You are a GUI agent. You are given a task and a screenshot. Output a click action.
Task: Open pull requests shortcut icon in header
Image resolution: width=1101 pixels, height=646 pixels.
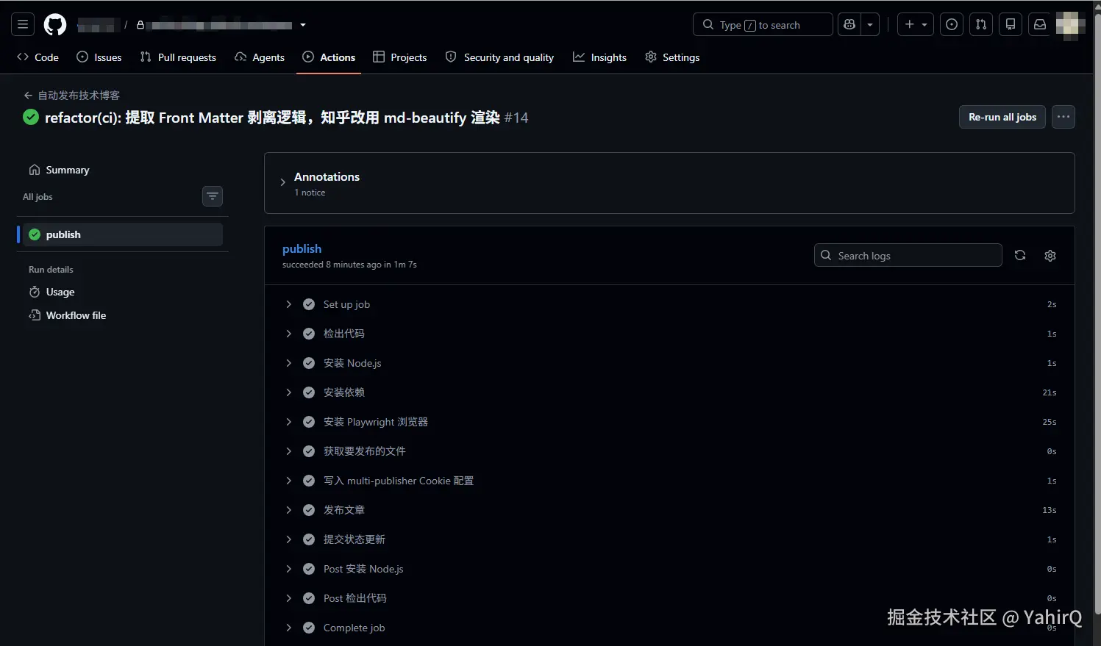coord(981,24)
